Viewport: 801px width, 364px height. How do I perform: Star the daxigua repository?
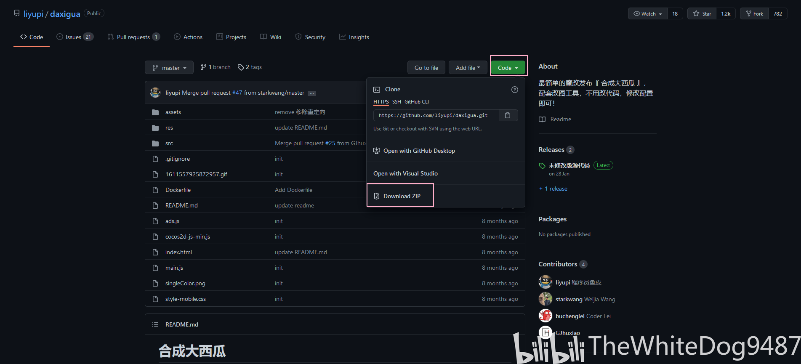[x=702, y=13]
